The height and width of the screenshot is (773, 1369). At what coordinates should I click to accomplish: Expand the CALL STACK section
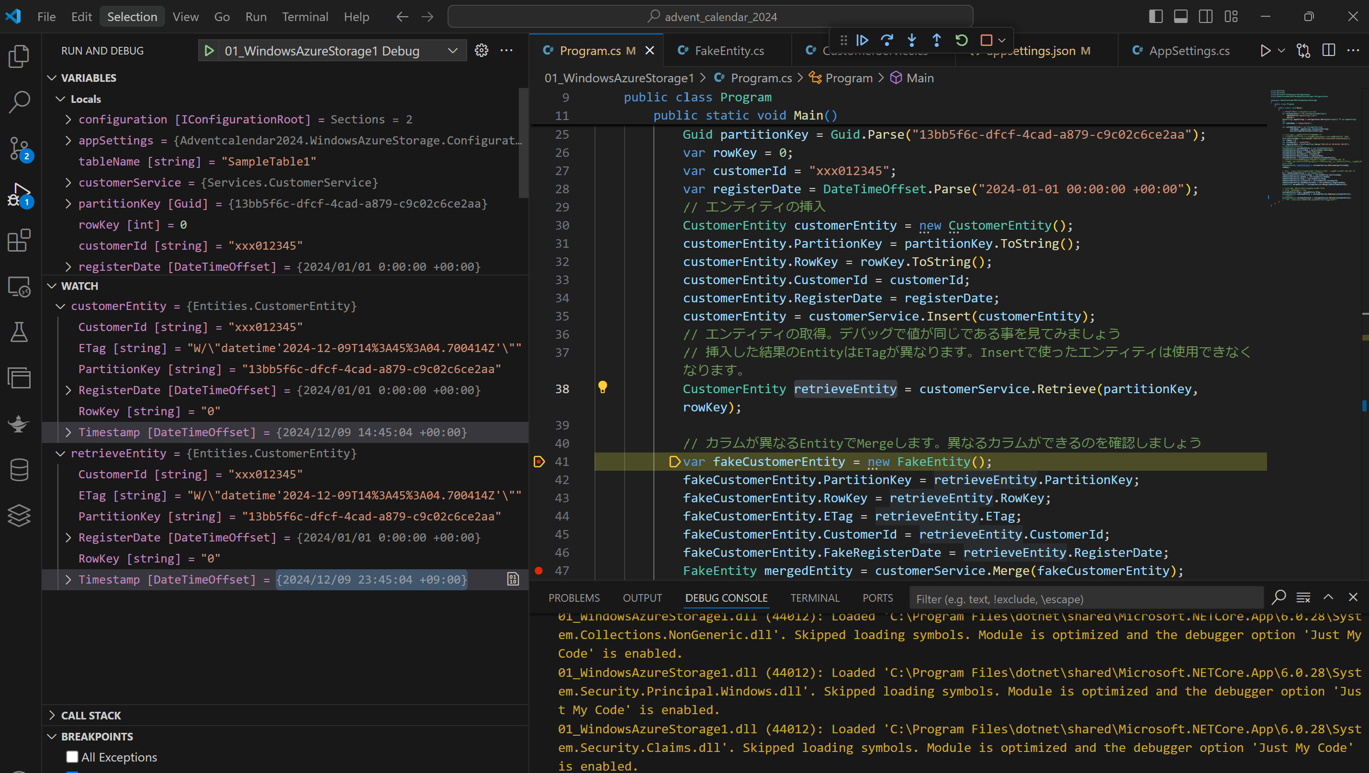(x=91, y=715)
